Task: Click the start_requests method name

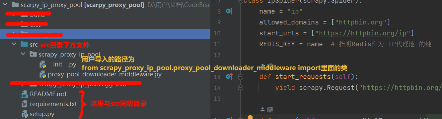Action: pos(303,77)
